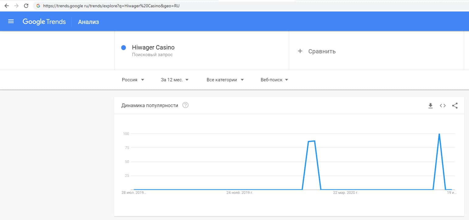Click the Поисковый запрос subtitle
The image size is (469, 220).
pos(152,55)
